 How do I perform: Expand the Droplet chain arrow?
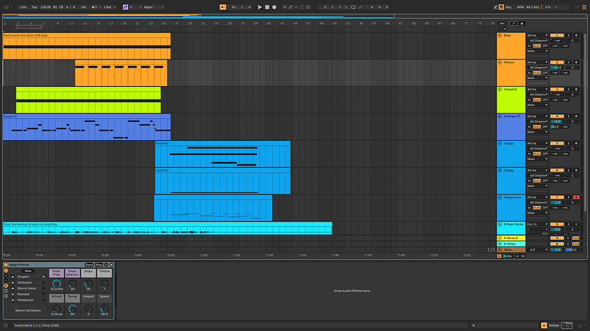click(x=44, y=276)
